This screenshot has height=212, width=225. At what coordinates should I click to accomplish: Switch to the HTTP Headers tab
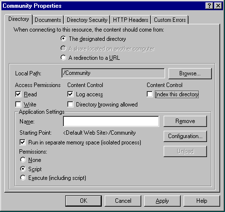coord(131,20)
